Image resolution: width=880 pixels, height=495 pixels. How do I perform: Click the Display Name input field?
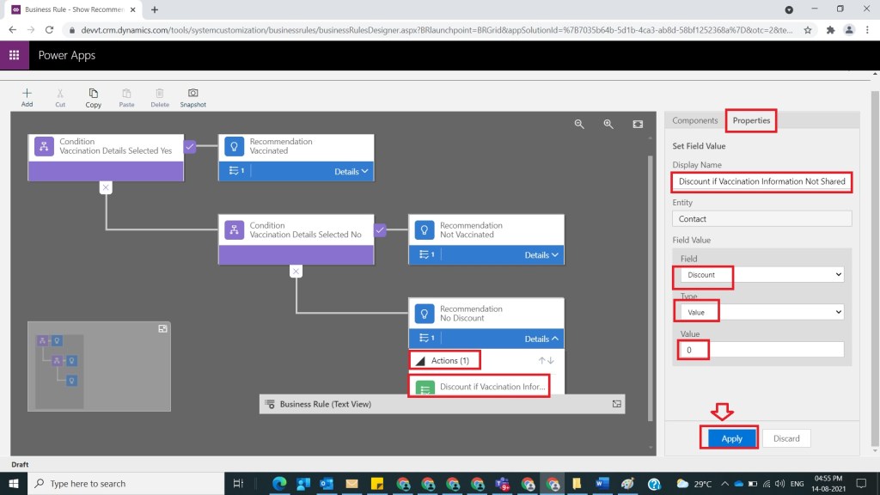pos(761,181)
